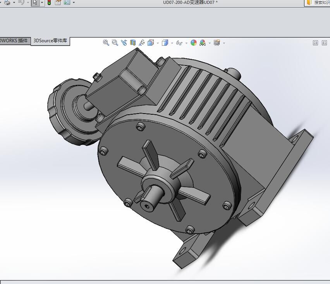Activate the Zoom to Area tool

pyautogui.click(x=115, y=43)
